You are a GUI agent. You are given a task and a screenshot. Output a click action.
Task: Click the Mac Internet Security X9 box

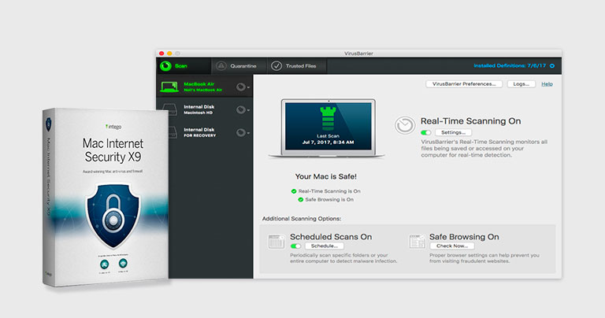(x=106, y=198)
